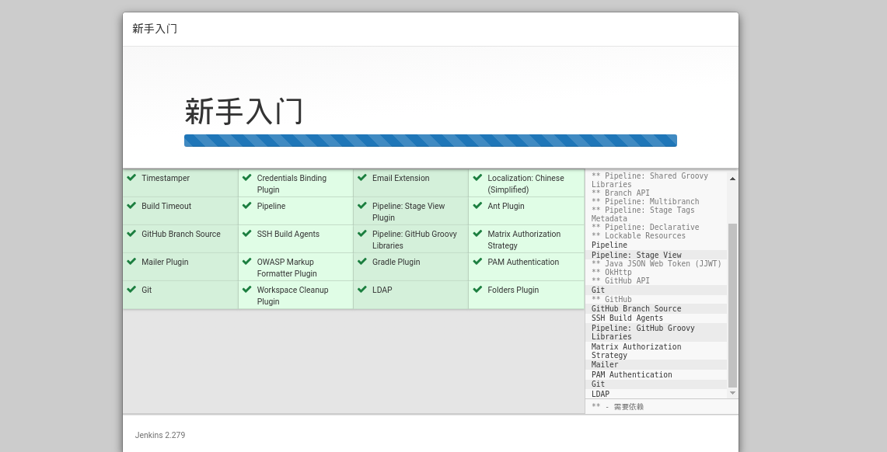Screen dimensions: 887x452
Task: Click the checkmark in the LDAP grid cell
Action: point(362,289)
